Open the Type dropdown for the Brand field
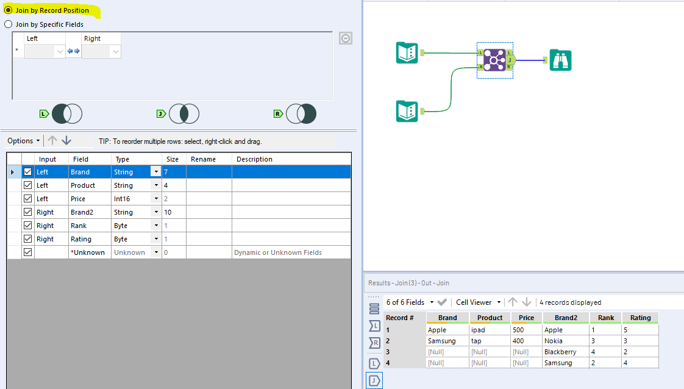 155,171
